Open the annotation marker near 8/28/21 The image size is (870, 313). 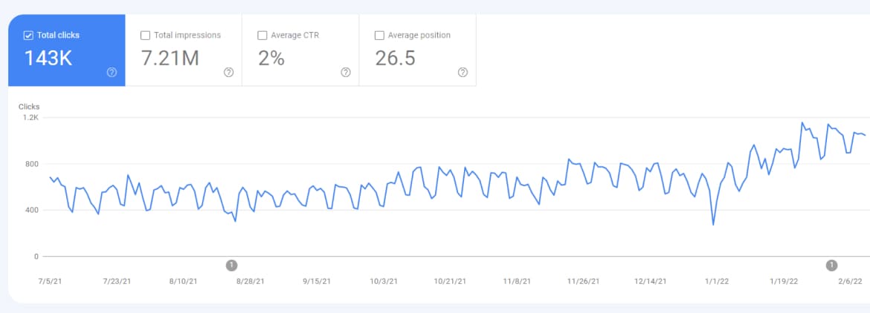[x=231, y=265]
